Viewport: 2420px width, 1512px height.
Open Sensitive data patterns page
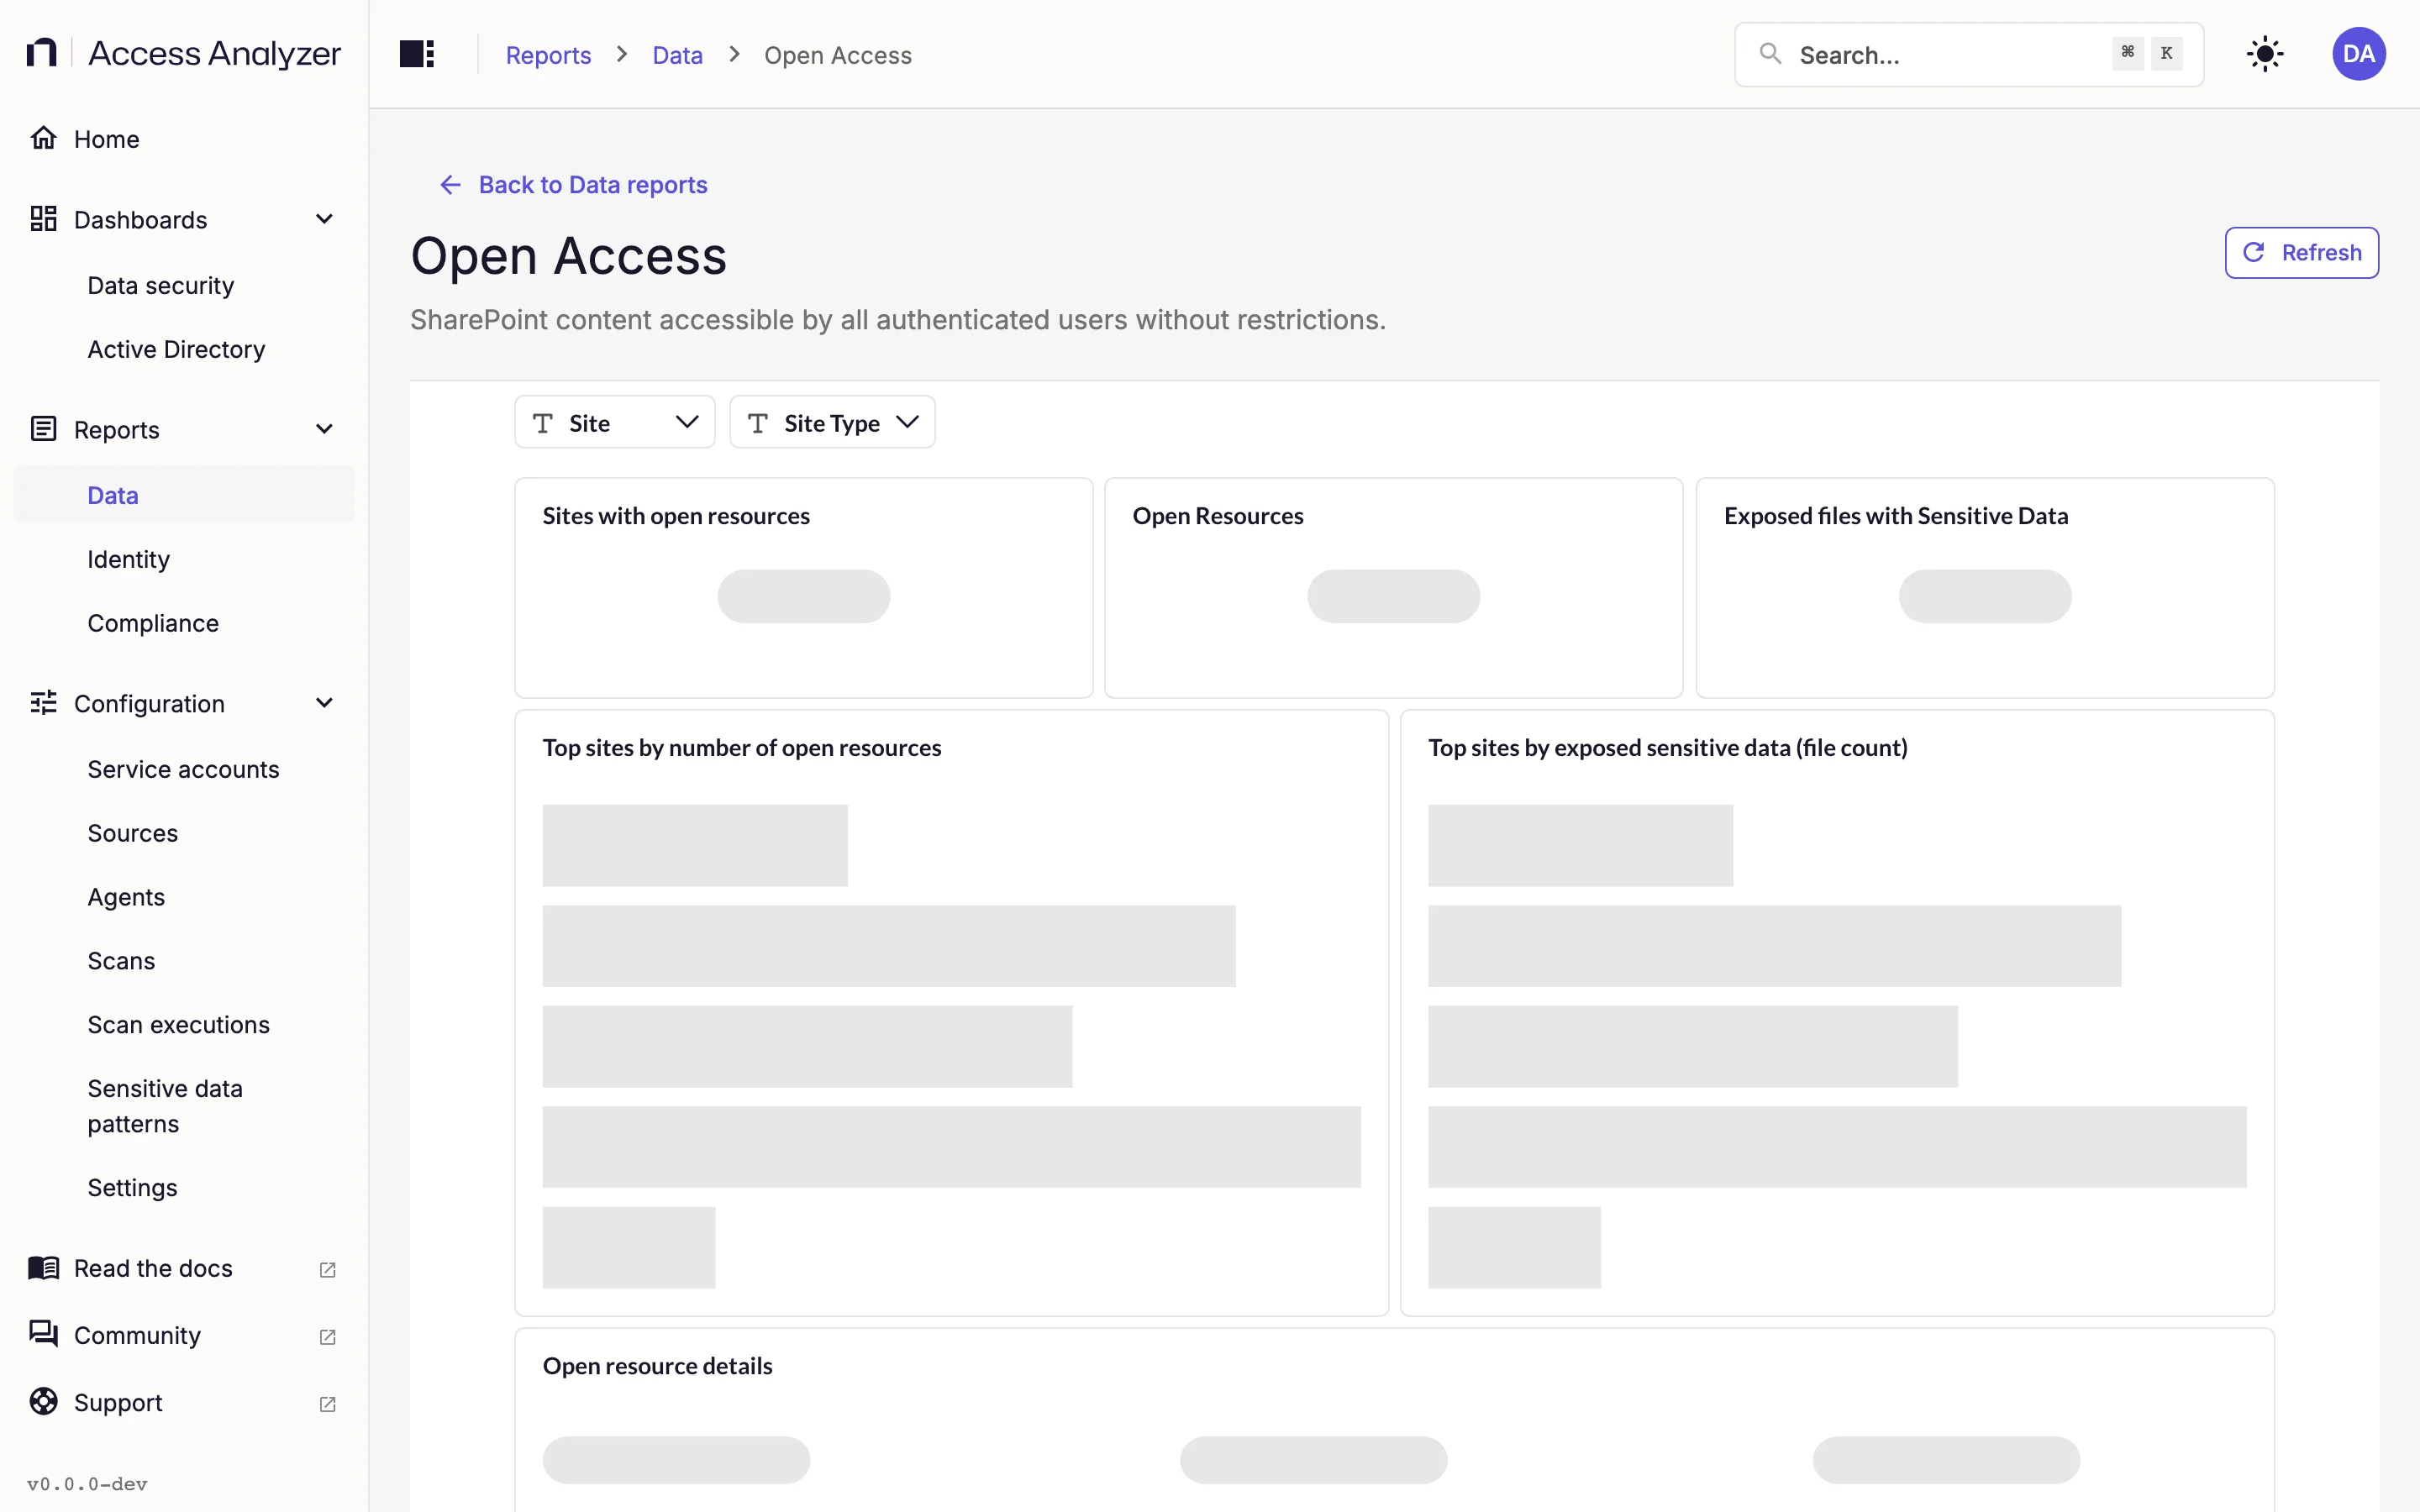coord(184,1106)
